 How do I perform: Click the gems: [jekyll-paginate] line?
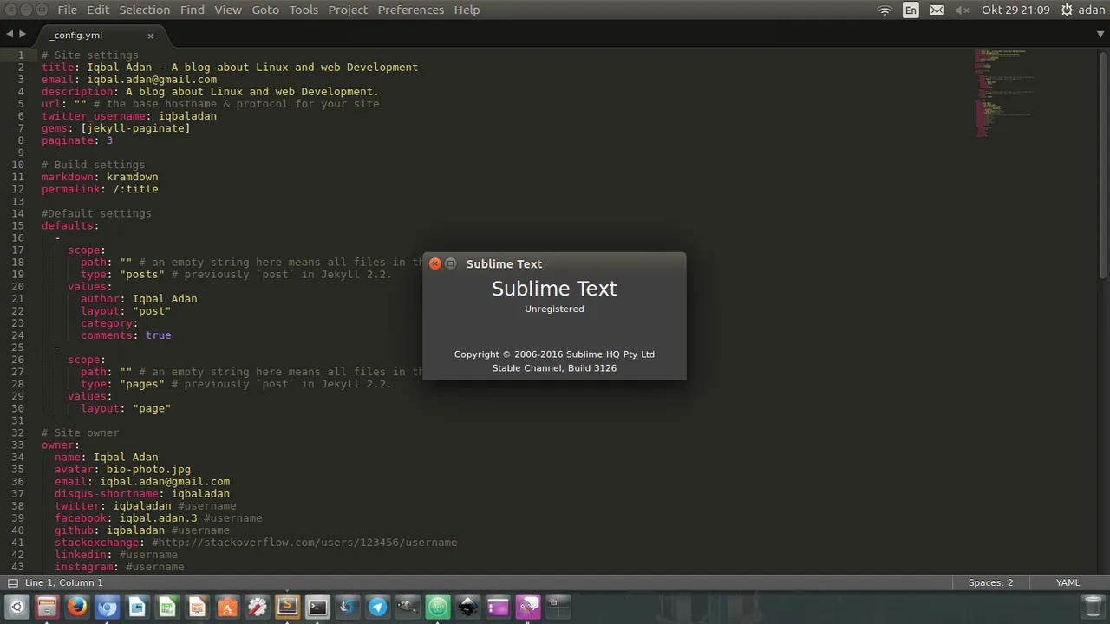point(115,128)
